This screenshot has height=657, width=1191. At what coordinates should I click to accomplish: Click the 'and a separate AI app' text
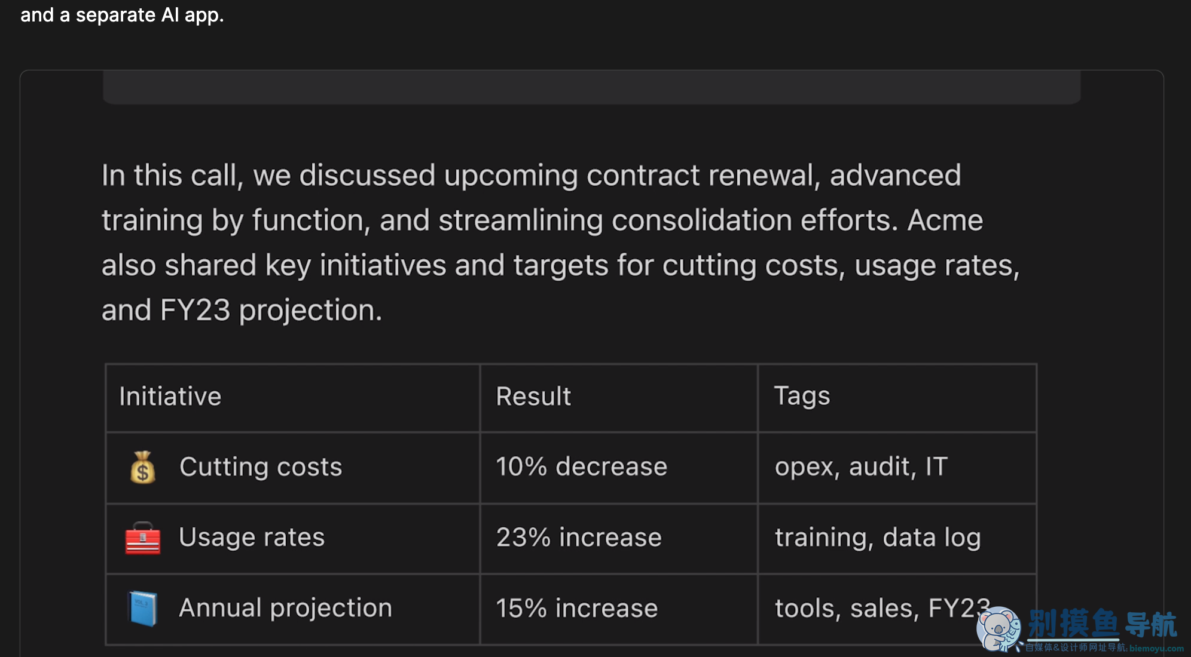[122, 15]
